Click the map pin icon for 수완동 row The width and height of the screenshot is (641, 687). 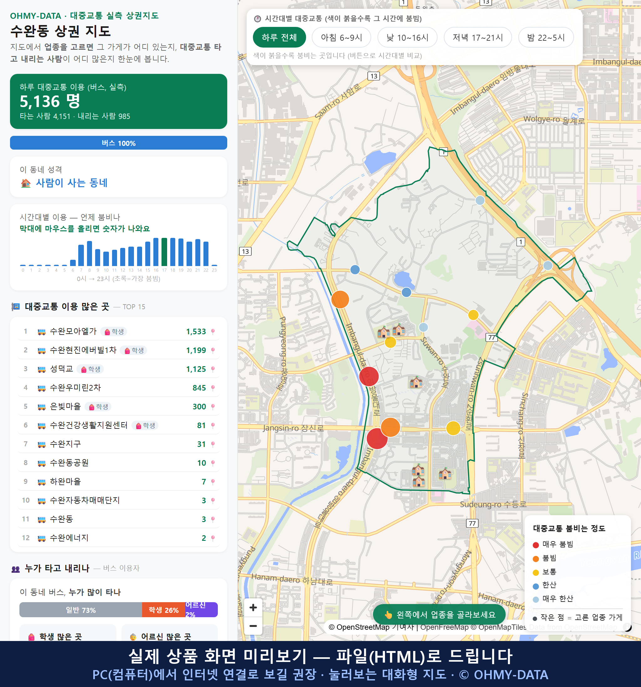[213, 519]
